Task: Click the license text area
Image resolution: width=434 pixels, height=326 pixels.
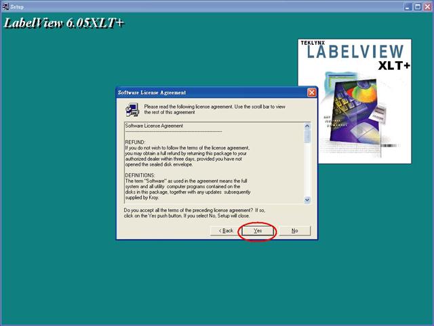Action: click(214, 163)
